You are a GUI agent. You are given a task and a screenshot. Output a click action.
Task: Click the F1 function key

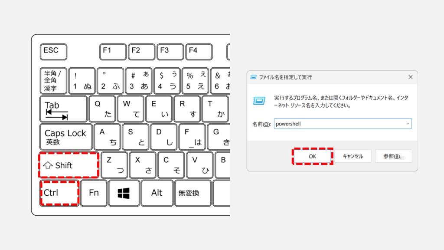click(113, 52)
